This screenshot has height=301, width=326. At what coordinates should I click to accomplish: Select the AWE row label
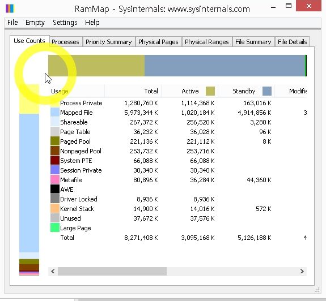pos(67,190)
